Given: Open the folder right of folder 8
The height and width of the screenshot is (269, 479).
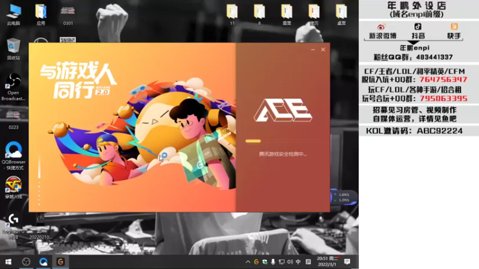Looking at the screenshot, I should tap(287, 14).
